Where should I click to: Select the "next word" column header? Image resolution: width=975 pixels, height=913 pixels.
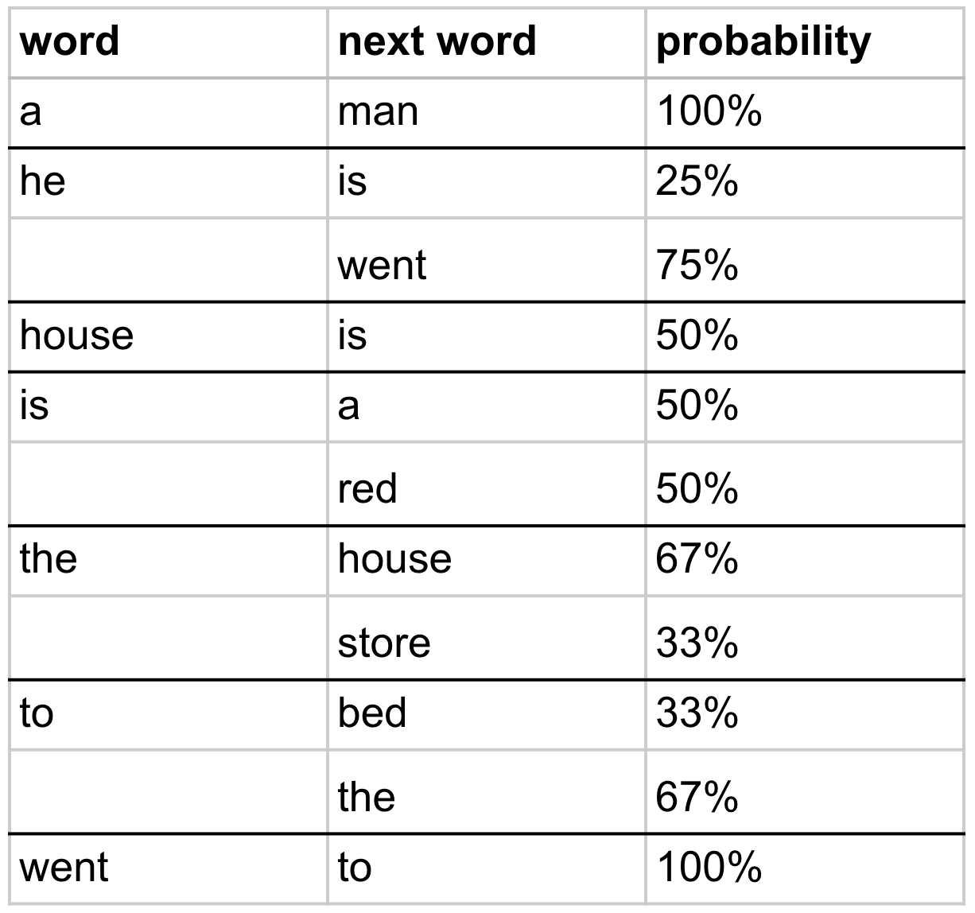tap(437, 41)
